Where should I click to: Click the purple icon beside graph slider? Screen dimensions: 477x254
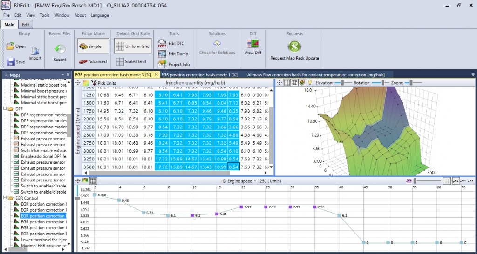pyautogui.click(x=409, y=181)
